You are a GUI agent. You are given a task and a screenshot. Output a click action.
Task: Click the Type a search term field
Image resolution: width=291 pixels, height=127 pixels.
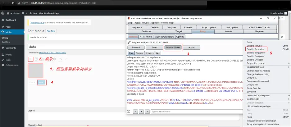[197, 111]
